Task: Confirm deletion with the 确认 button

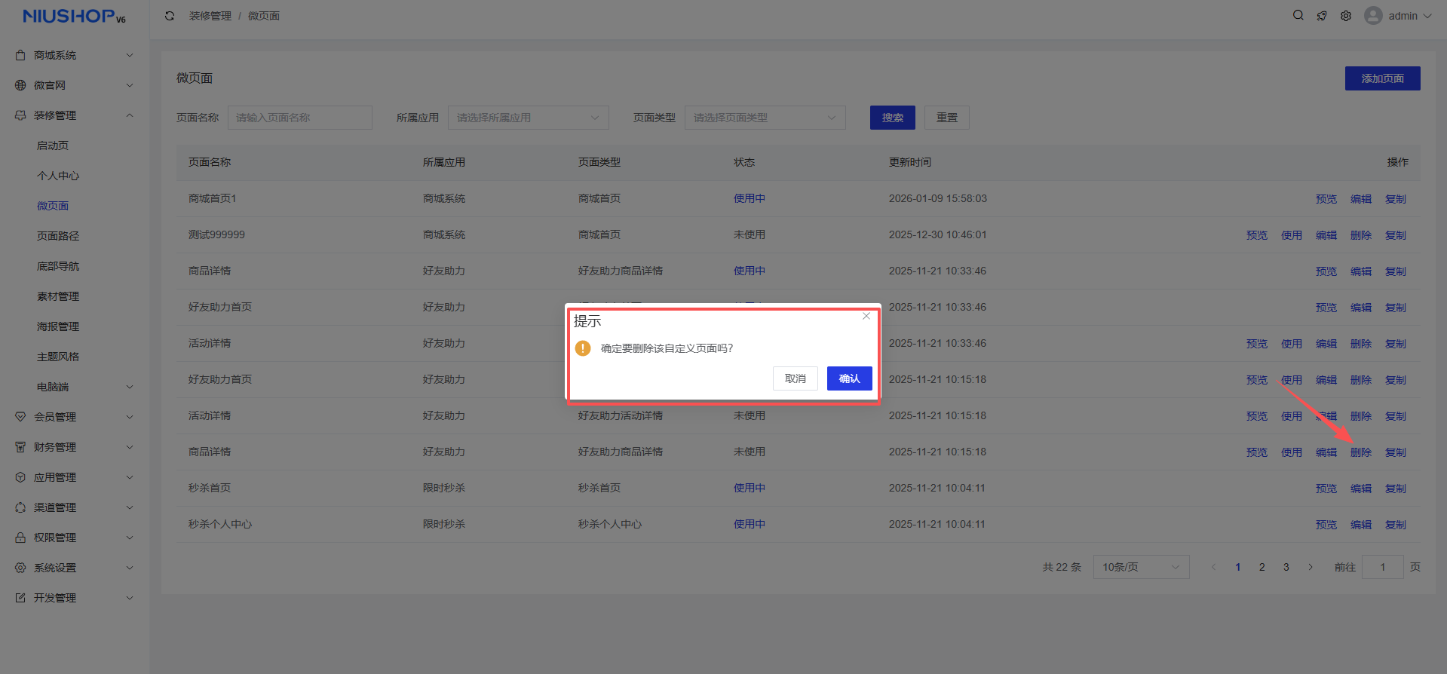Action: tap(849, 378)
